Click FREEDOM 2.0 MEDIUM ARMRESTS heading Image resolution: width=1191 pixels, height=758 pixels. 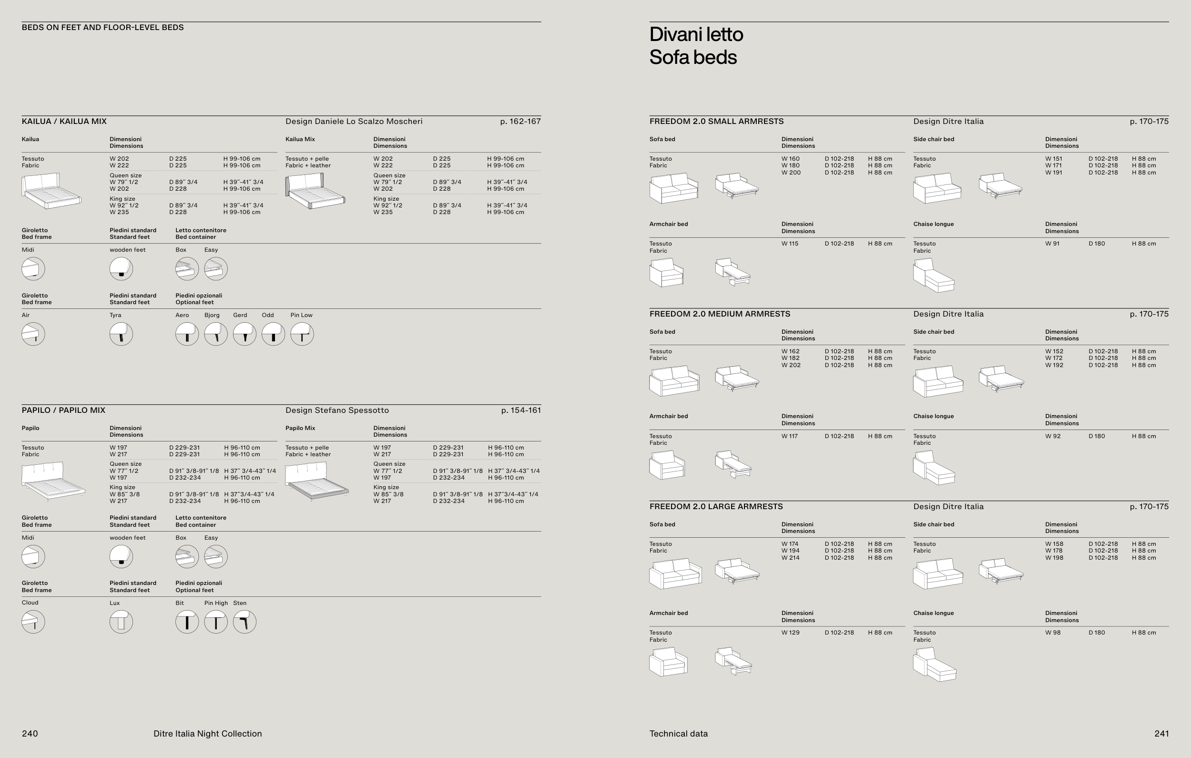(x=720, y=314)
